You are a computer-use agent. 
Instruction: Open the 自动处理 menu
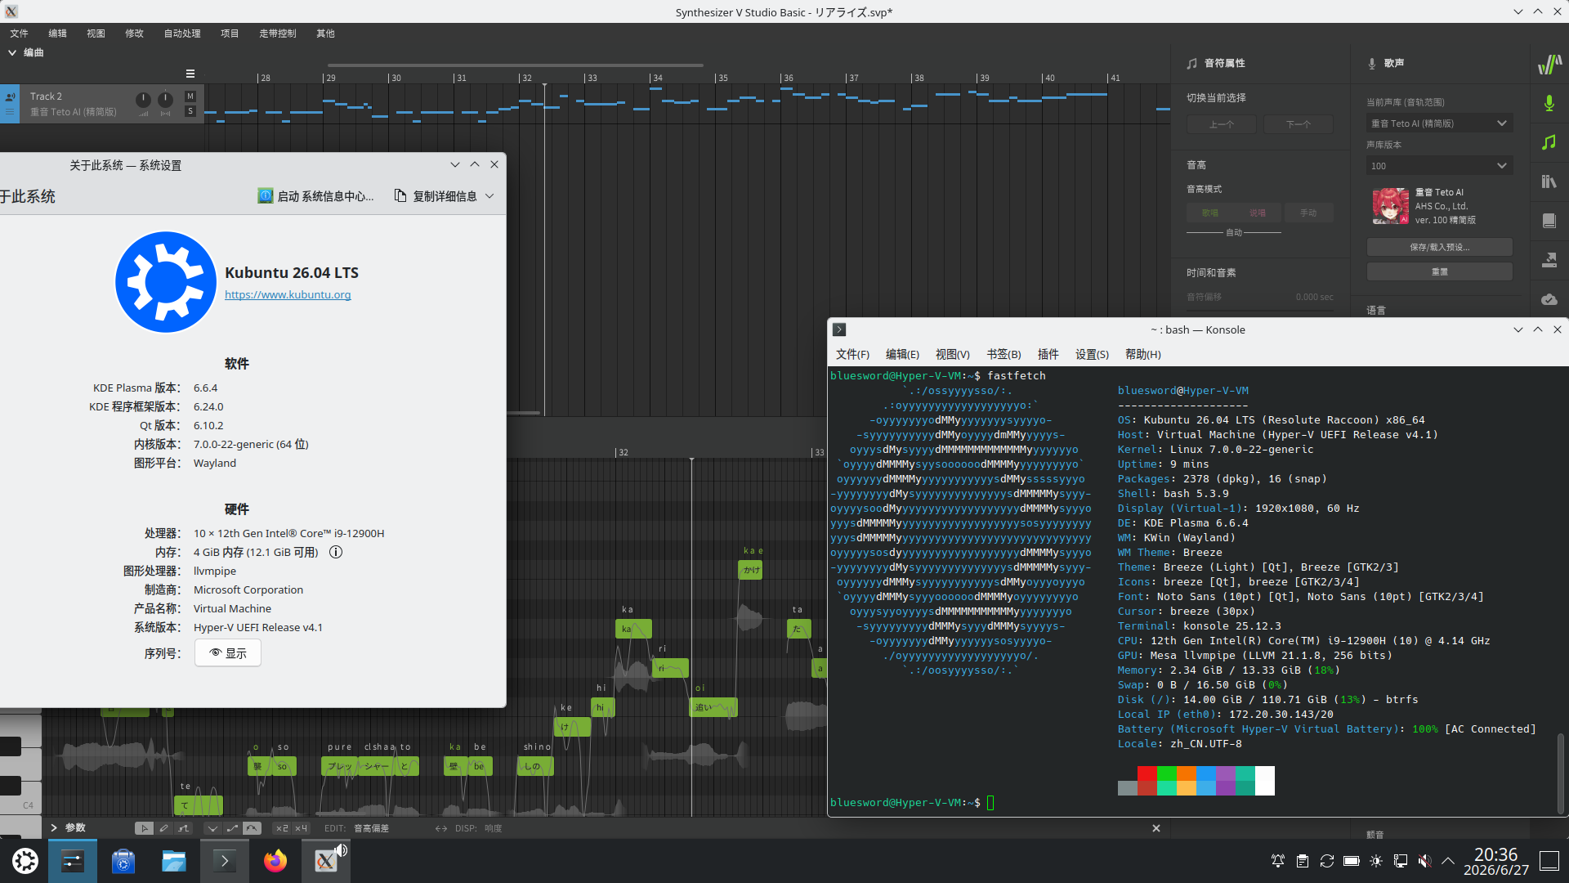182,34
